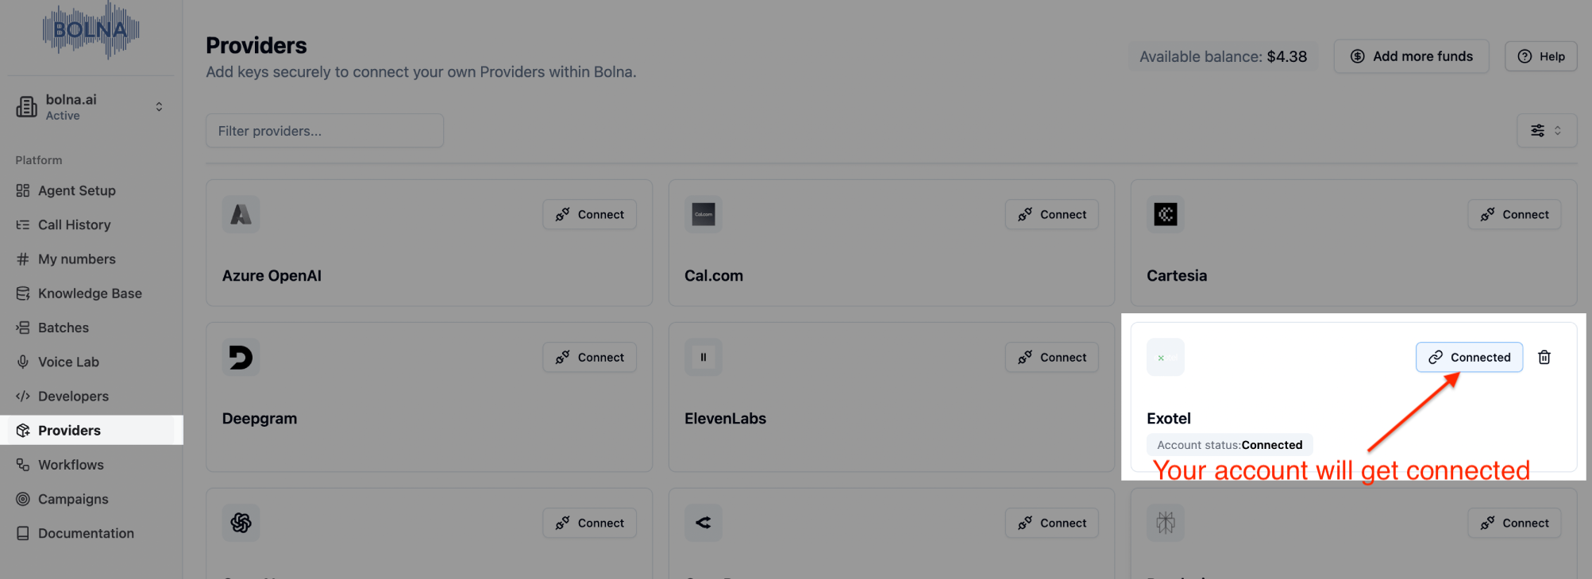Toggle the Cartesia Connect state
The image size is (1592, 579).
click(1513, 214)
